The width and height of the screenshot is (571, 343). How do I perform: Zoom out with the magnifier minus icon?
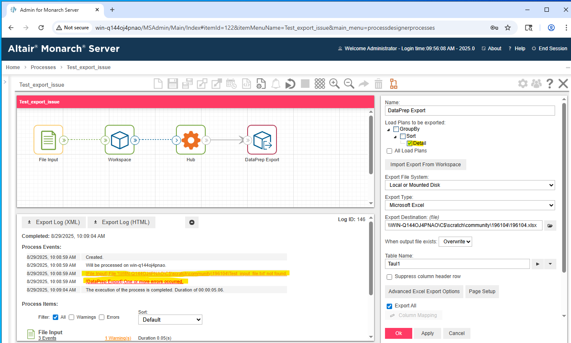[x=349, y=84]
